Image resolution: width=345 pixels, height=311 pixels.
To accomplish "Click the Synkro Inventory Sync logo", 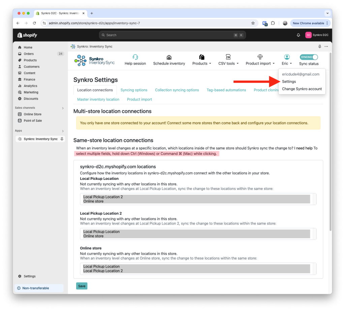I will tap(95, 61).
